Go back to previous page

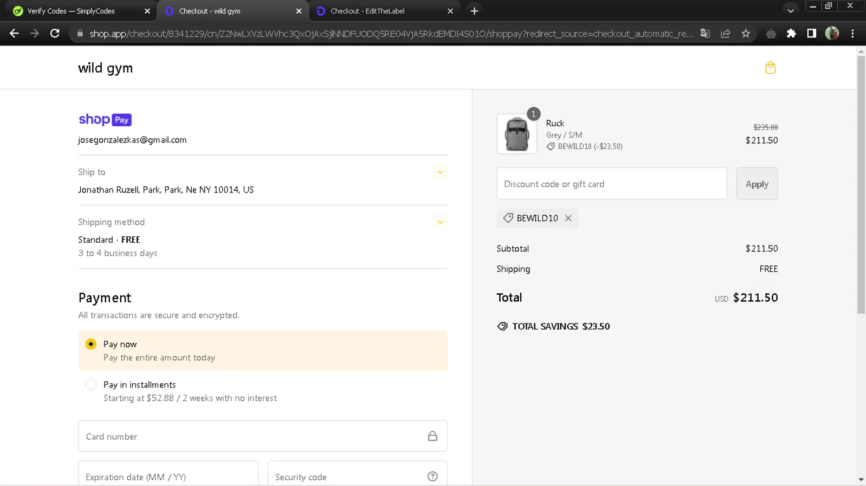[x=14, y=33]
